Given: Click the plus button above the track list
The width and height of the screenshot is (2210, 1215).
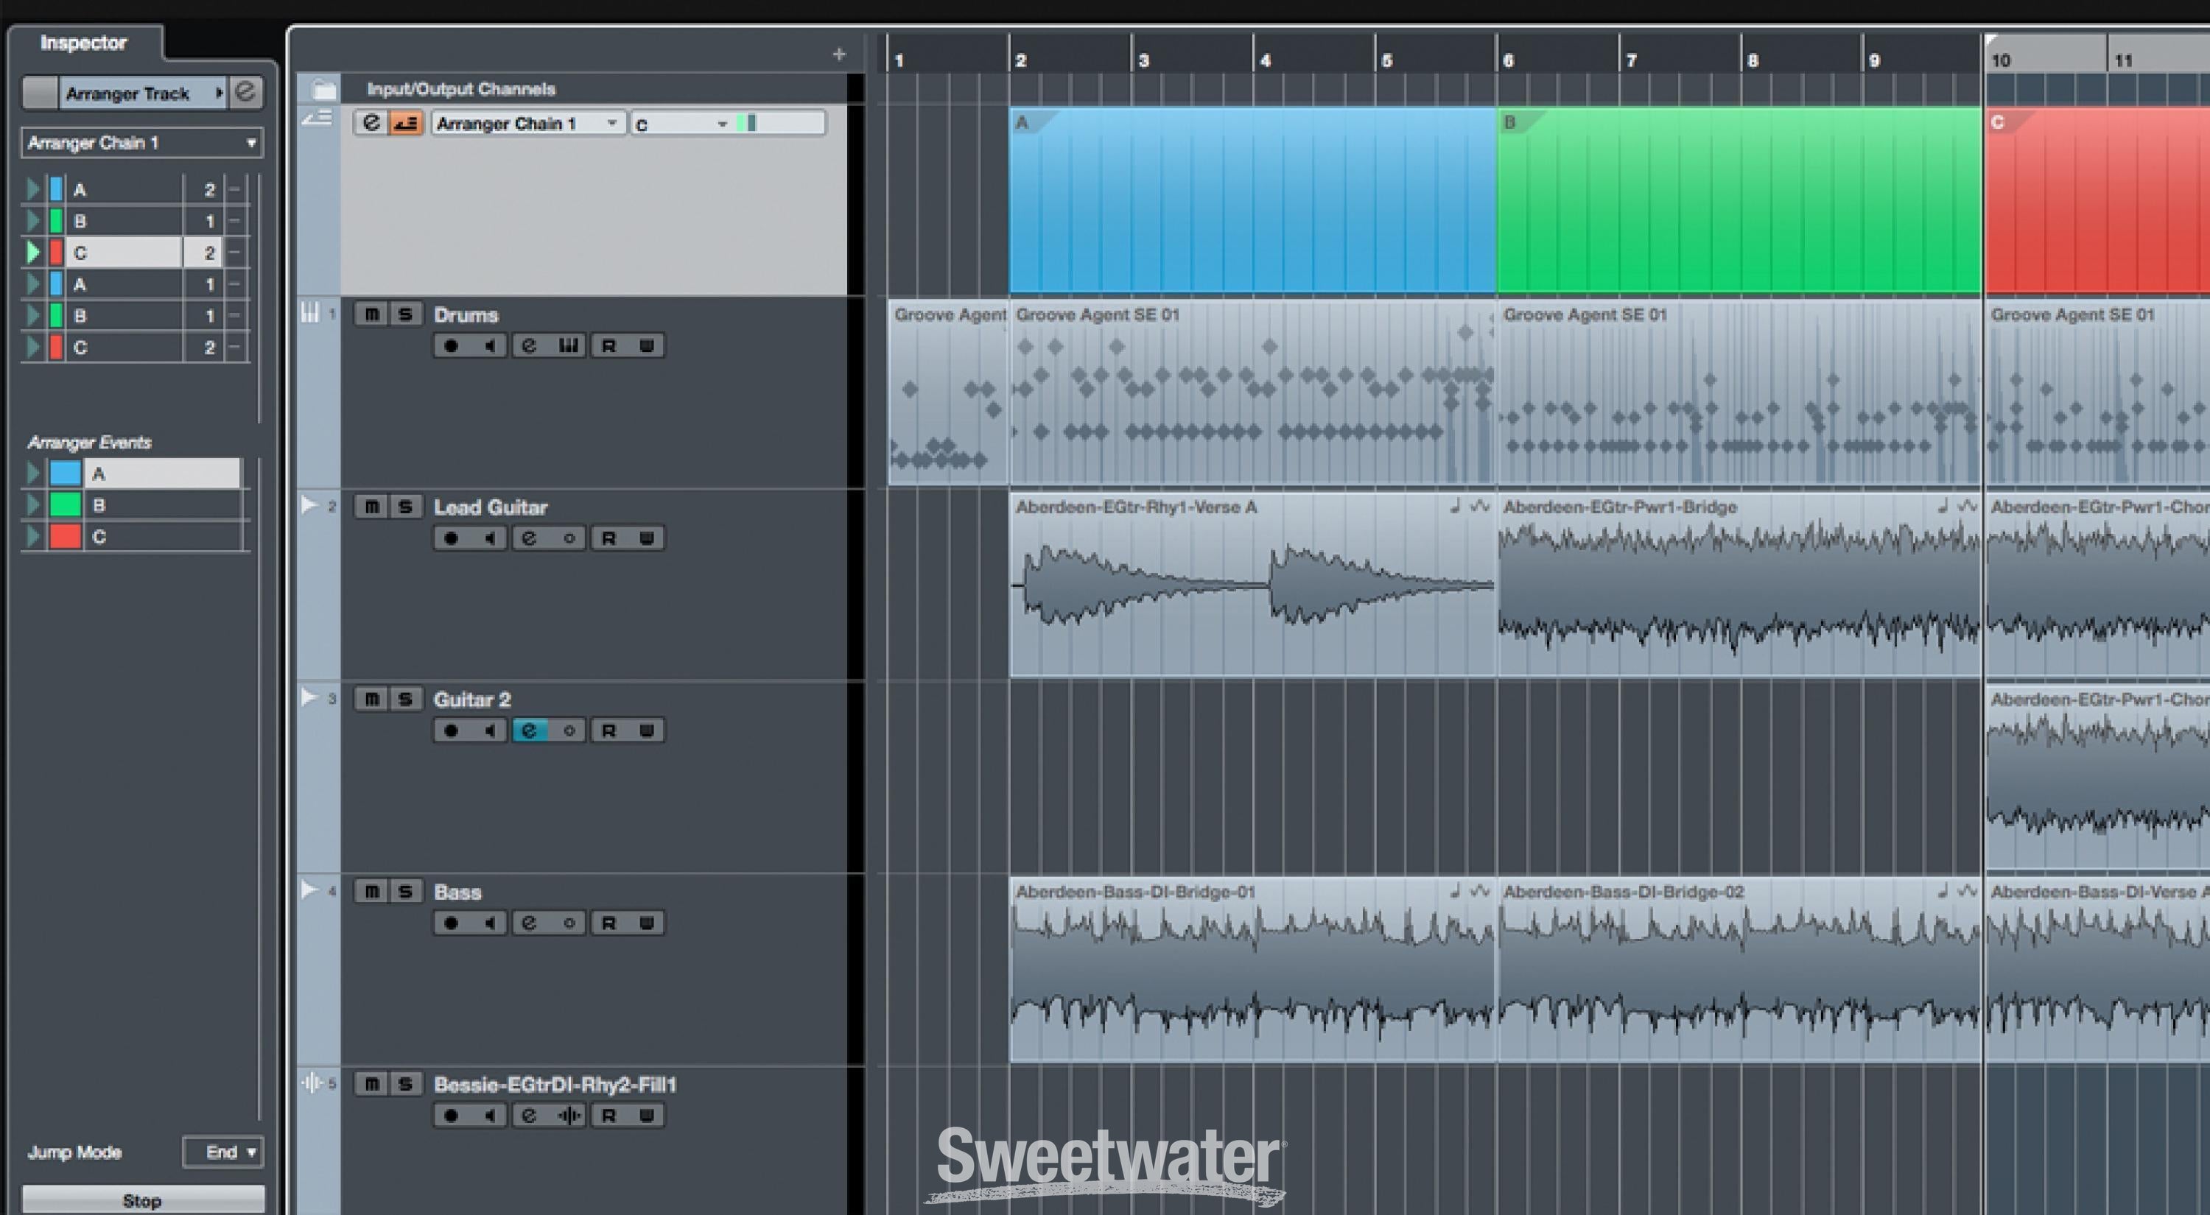Looking at the screenshot, I should coord(839,54).
